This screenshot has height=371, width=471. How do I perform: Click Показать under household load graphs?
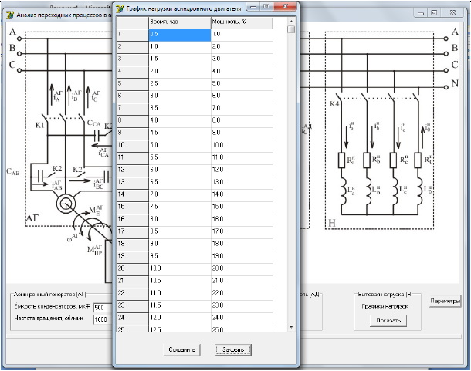coord(388,320)
